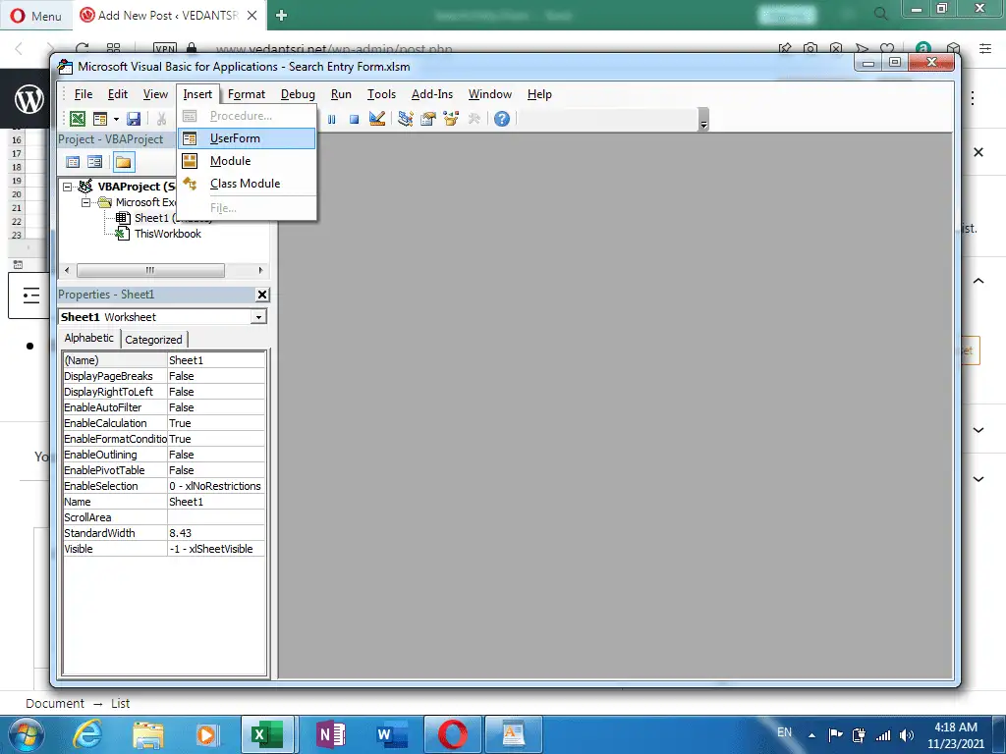1006x754 pixels.
Task: Close the Properties - Sheet1 pane
Action: (261, 295)
